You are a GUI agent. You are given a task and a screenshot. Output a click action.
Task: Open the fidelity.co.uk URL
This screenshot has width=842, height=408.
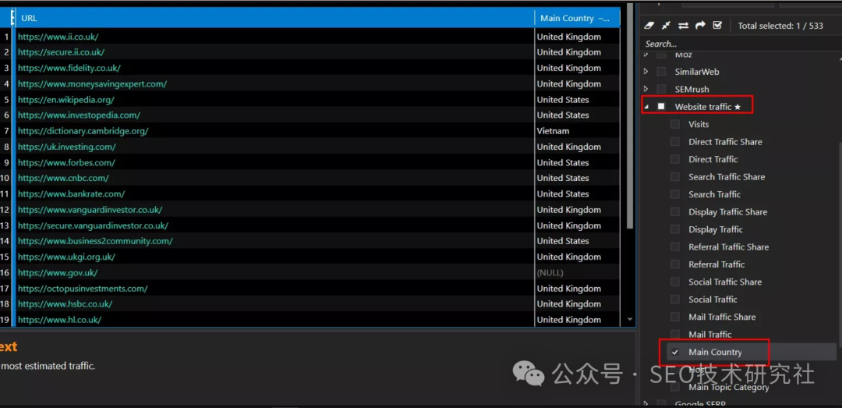(69, 68)
